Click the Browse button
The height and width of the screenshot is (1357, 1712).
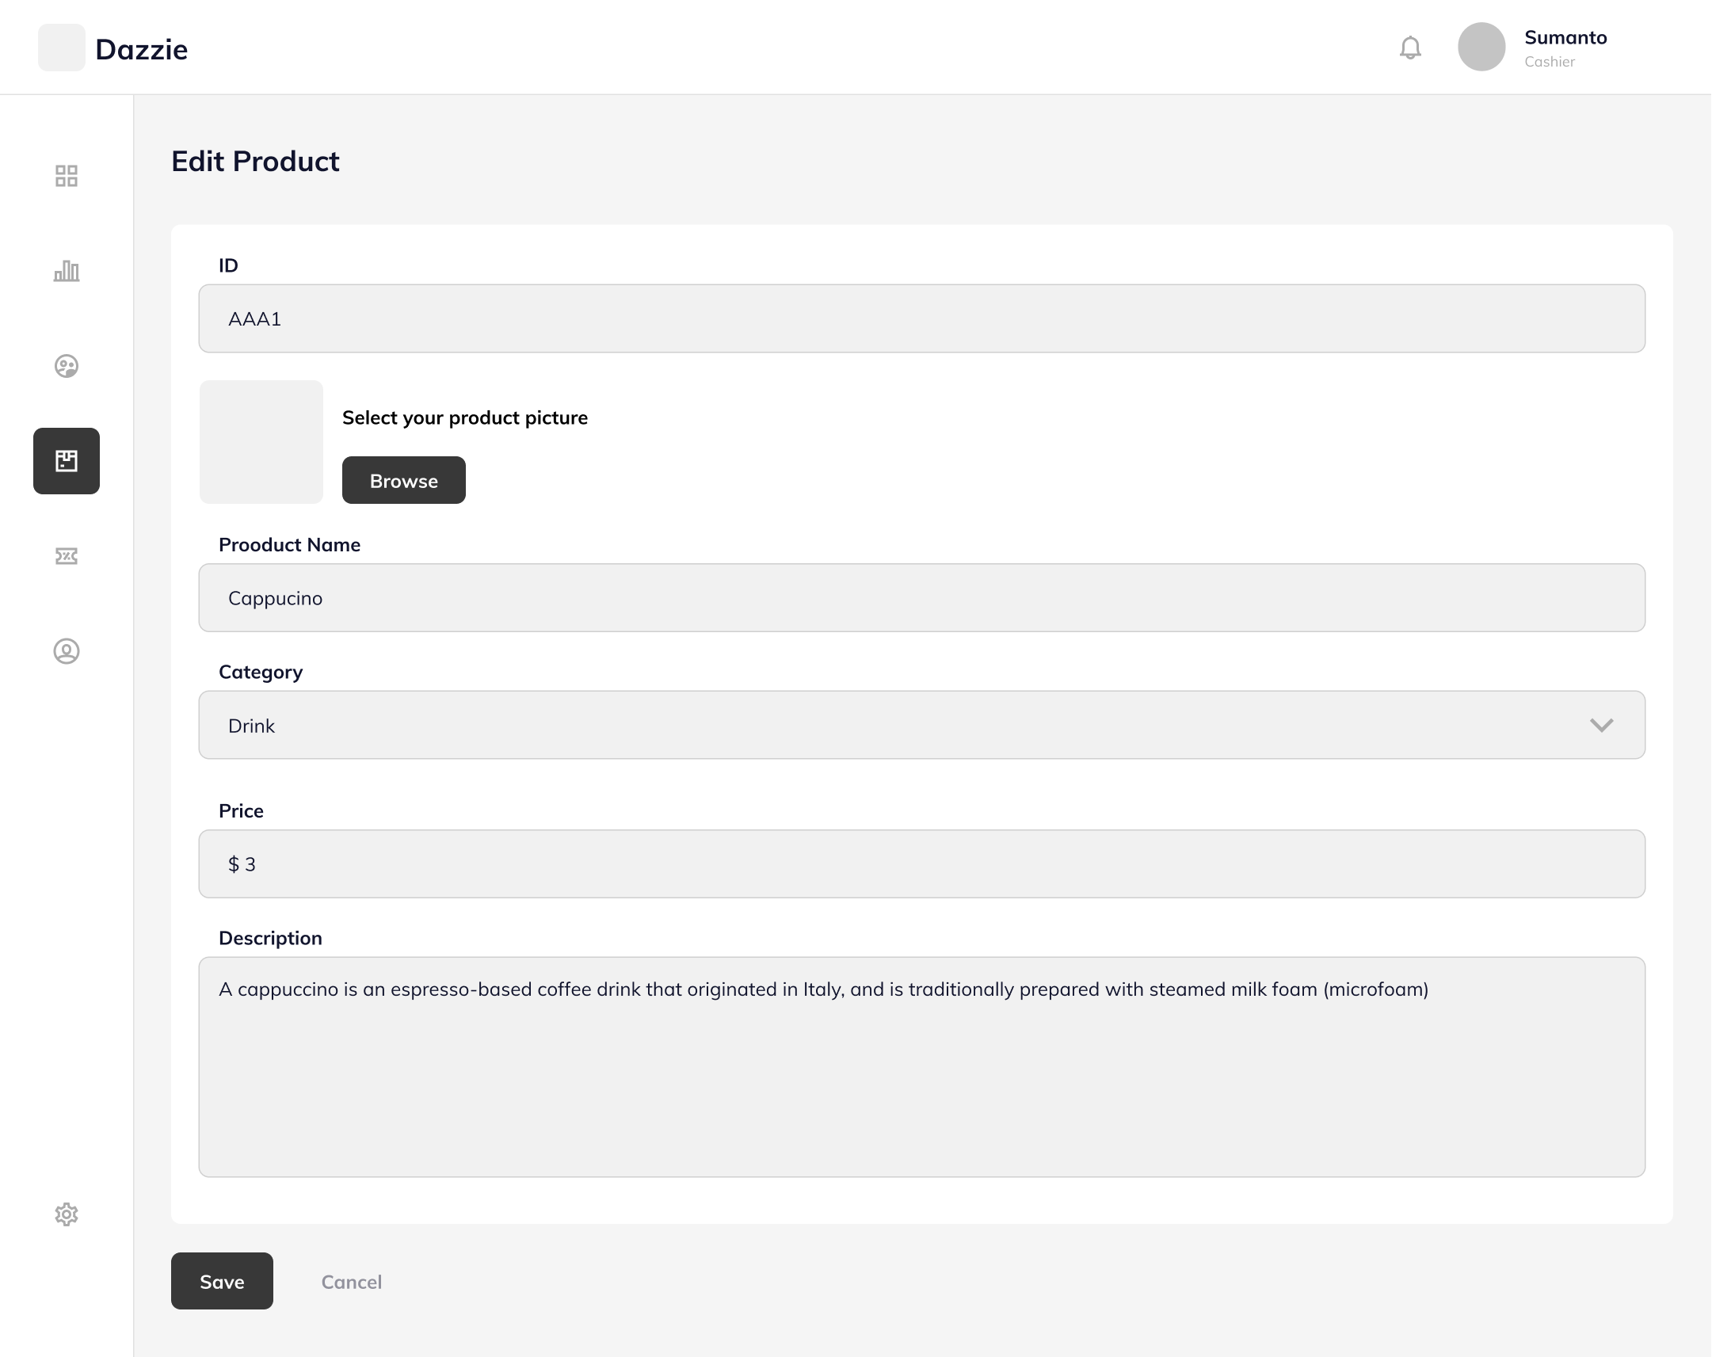[404, 480]
